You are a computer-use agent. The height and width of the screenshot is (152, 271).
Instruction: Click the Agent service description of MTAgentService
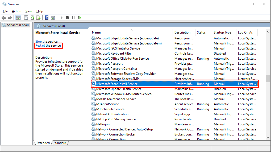pos(184,104)
